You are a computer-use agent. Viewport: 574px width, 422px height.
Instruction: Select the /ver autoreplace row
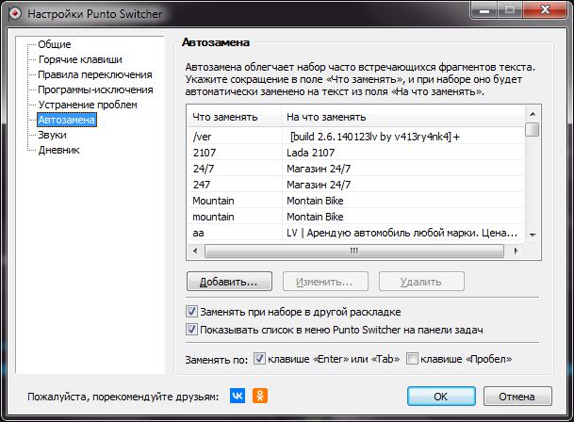pos(356,137)
